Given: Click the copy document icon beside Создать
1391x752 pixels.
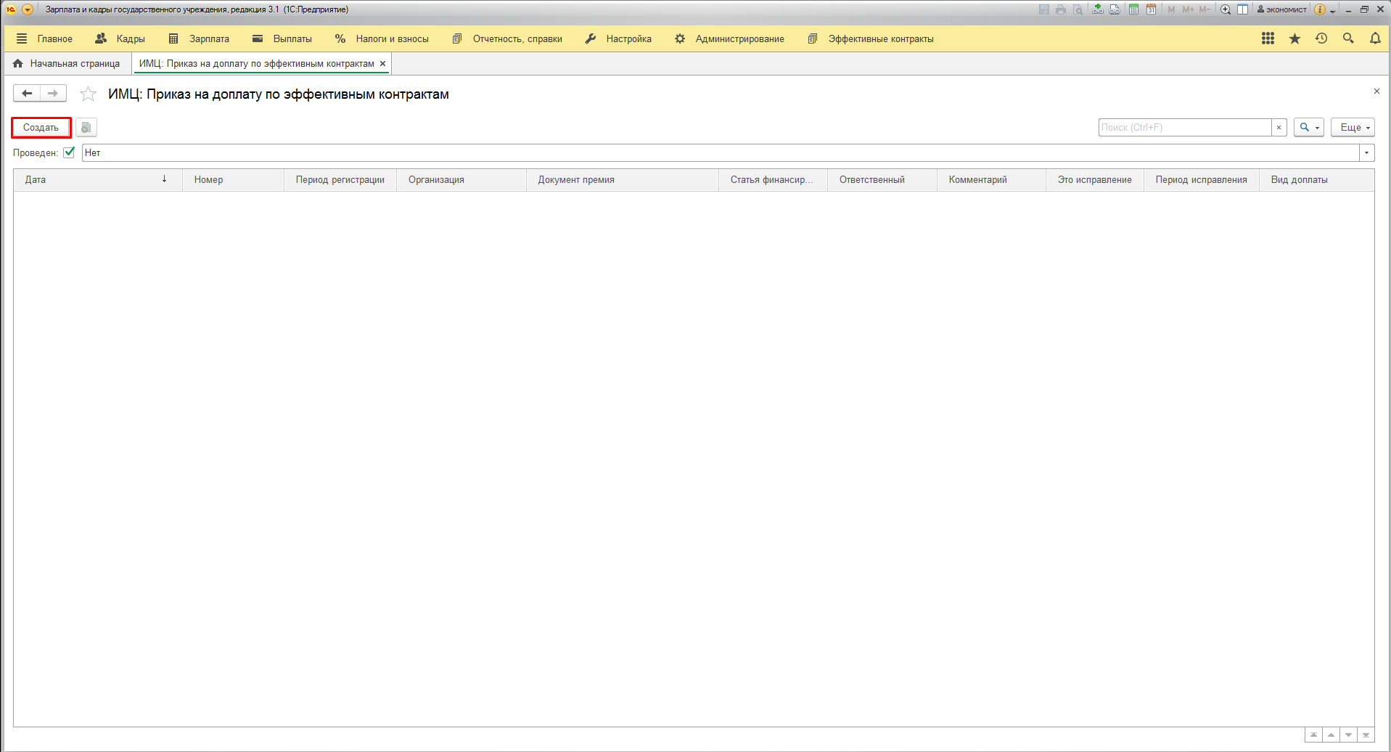Looking at the screenshot, I should pos(86,128).
